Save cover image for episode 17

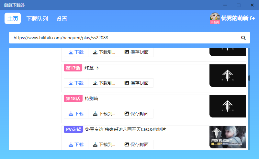click(x=136, y=83)
